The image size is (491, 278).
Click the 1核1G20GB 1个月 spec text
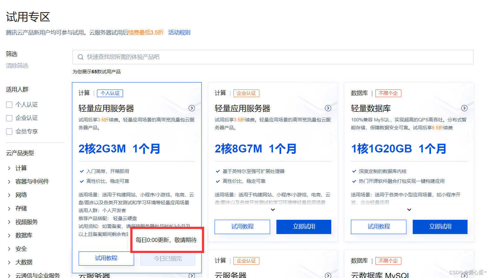[399, 149]
